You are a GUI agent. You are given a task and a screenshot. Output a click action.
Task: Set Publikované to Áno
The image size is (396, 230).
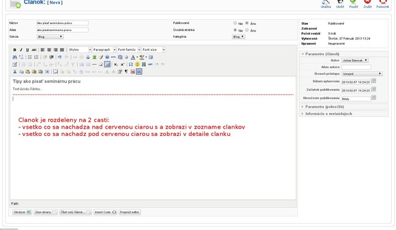click(247, 23)
